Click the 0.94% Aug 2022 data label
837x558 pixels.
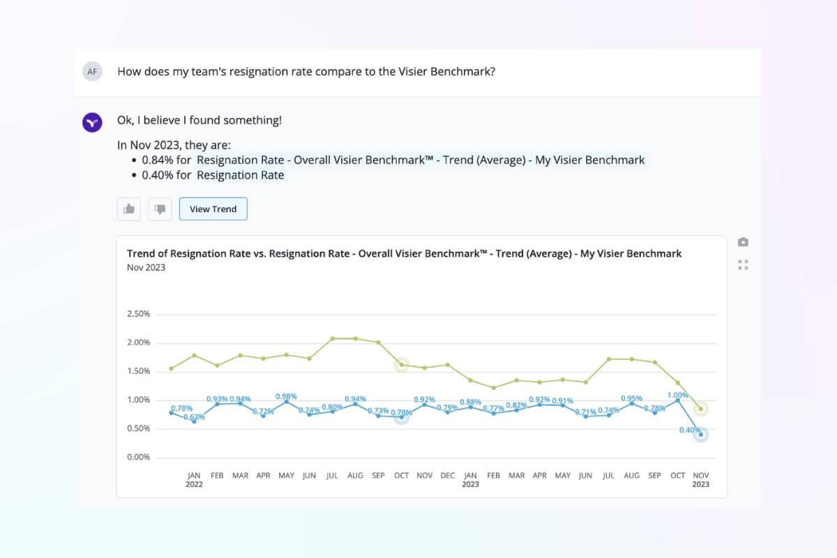pos(356,398)
